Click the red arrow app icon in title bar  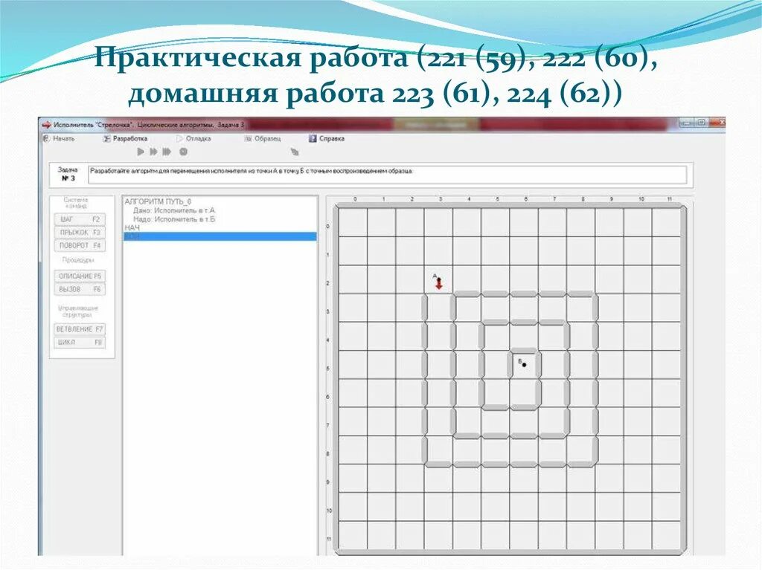[47, 125]
